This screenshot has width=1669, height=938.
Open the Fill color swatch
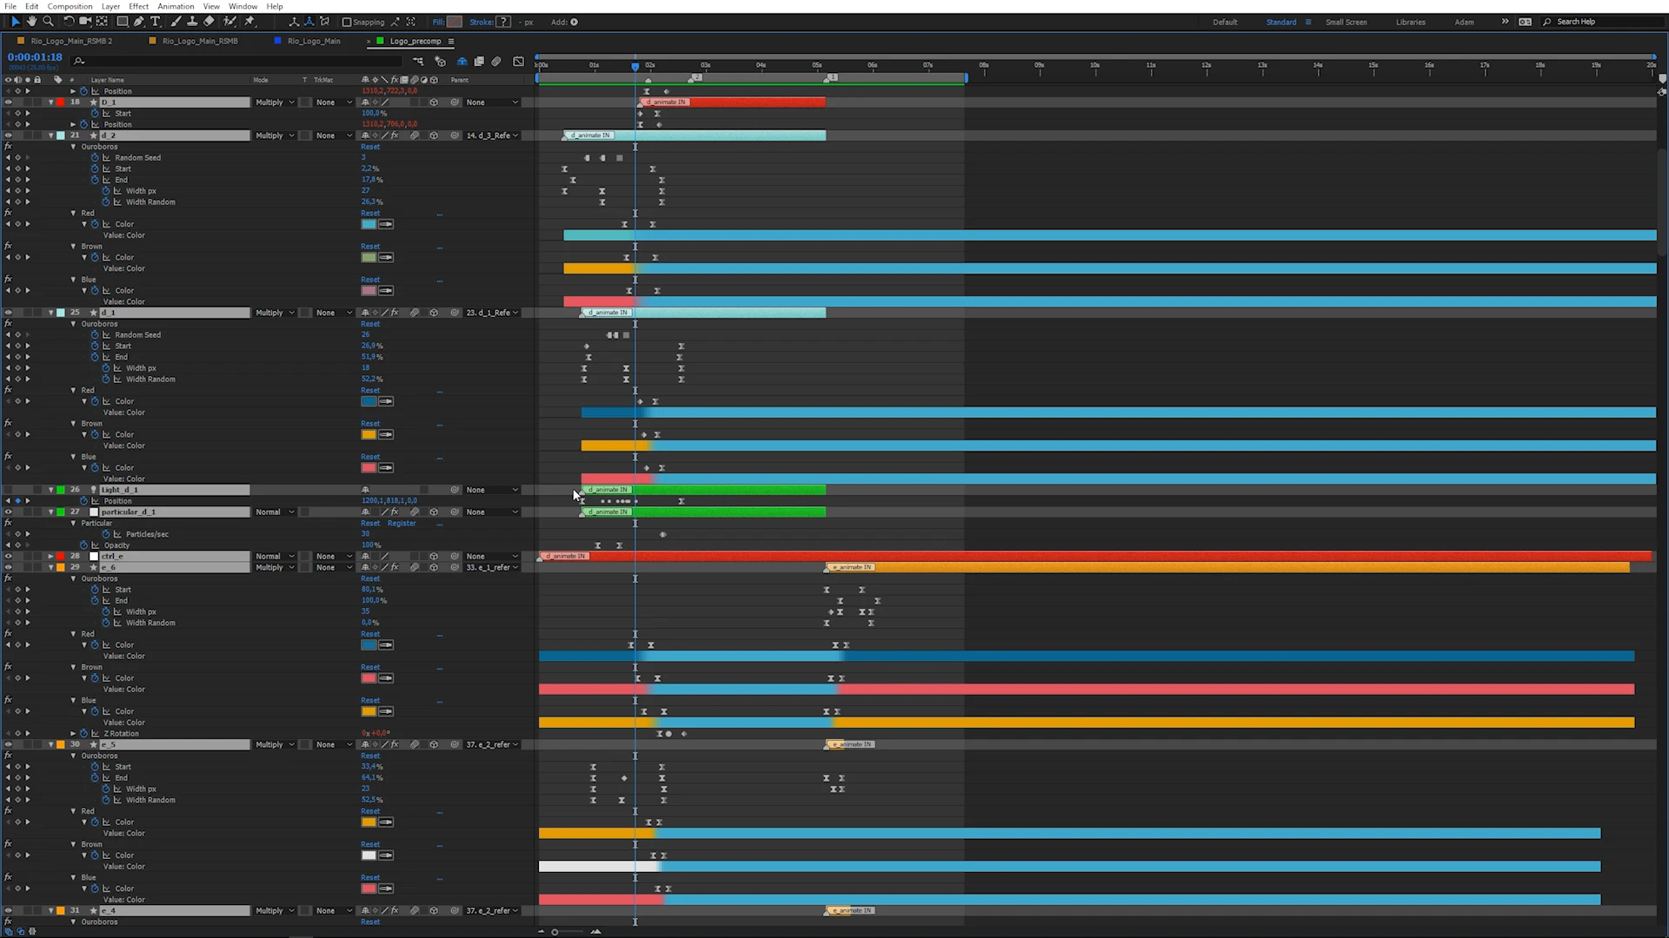[x=455, y=22]
